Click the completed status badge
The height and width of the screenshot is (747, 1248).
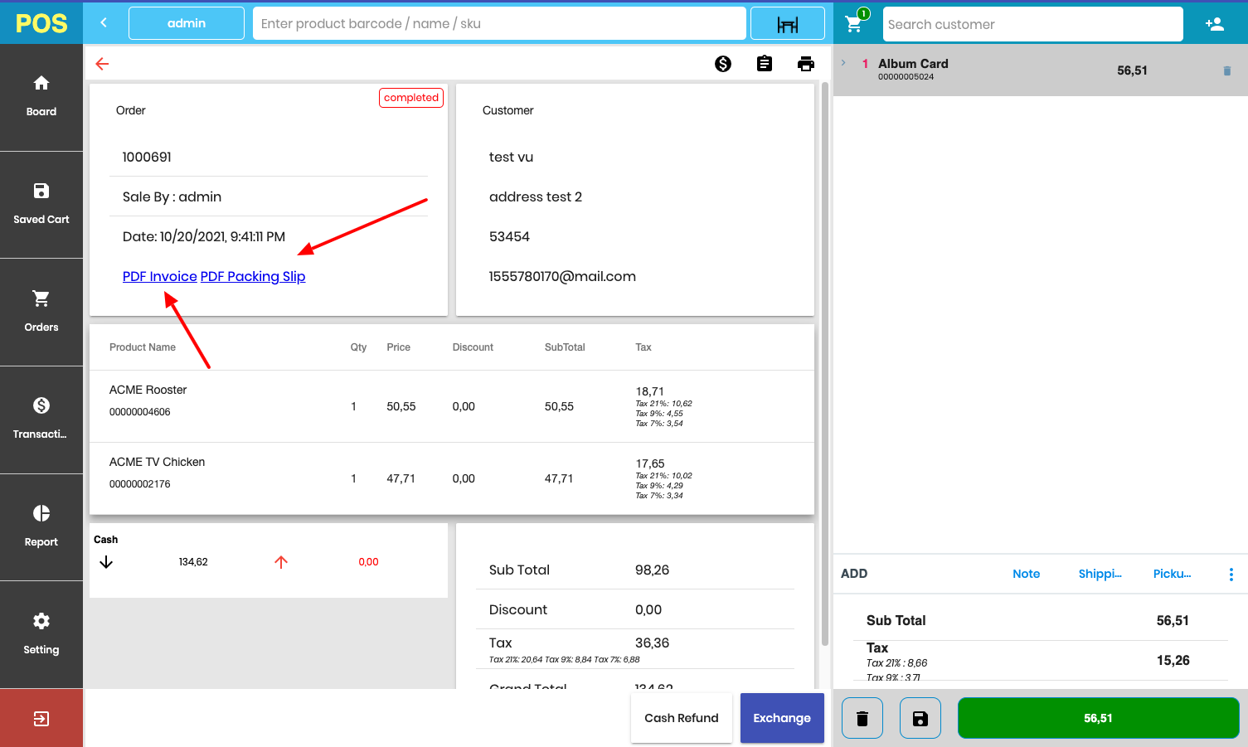click(x=411, y=98)
